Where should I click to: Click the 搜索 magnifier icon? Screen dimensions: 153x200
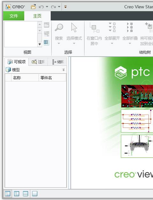tap(59, 27)
